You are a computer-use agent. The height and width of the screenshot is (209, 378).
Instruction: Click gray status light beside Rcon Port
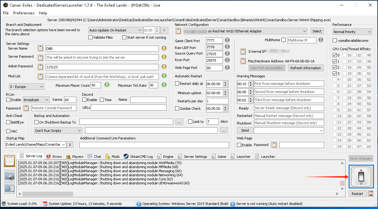pyautogui.click(x=227, y=60)
